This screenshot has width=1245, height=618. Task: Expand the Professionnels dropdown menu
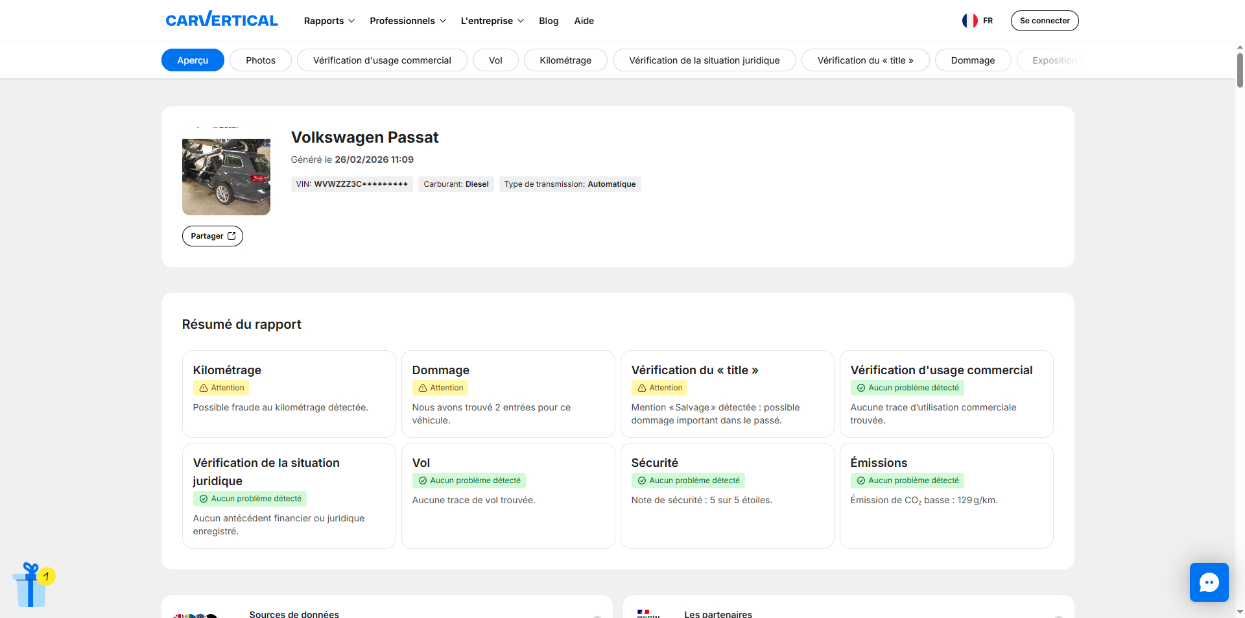click(408, 21)
